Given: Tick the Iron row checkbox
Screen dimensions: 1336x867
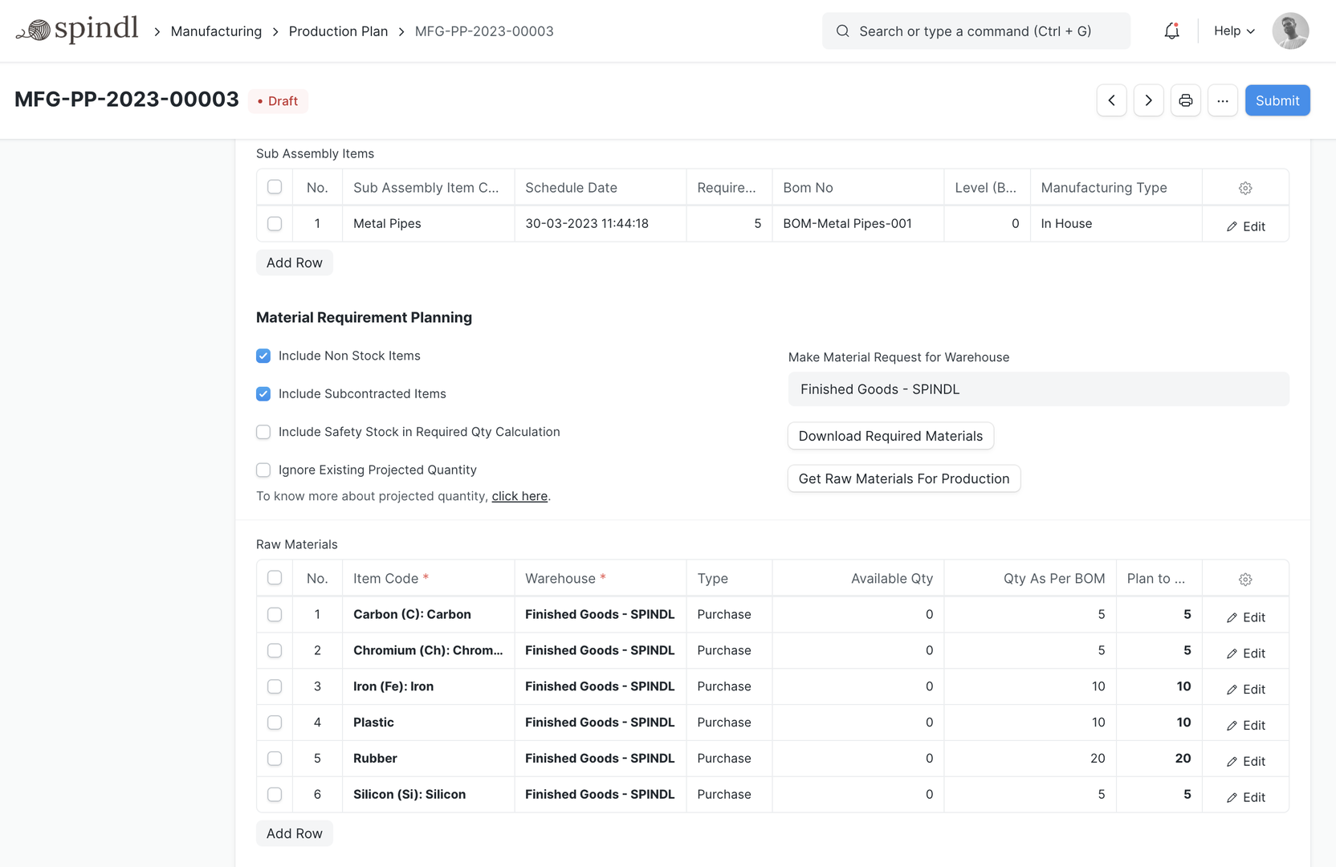Looking at the screenshot, I should (275, 686).
